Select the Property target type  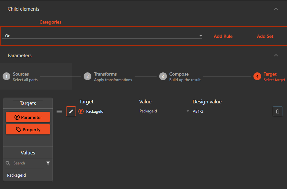pos(28,129)
